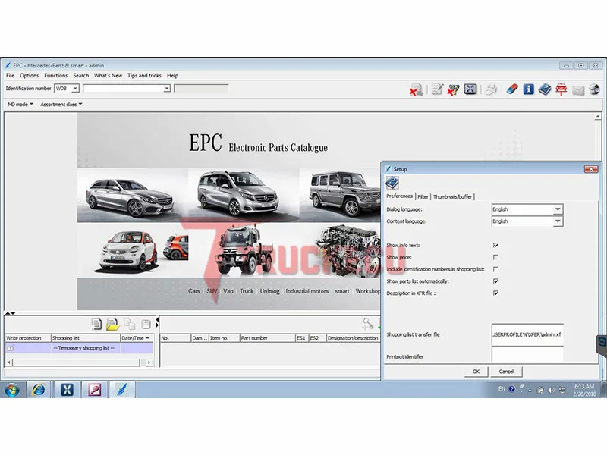Open Internet Explorer from the taskbar
The height and width of the screenshot is (455, 607).
pyautogui.click(x=38, y=390)
